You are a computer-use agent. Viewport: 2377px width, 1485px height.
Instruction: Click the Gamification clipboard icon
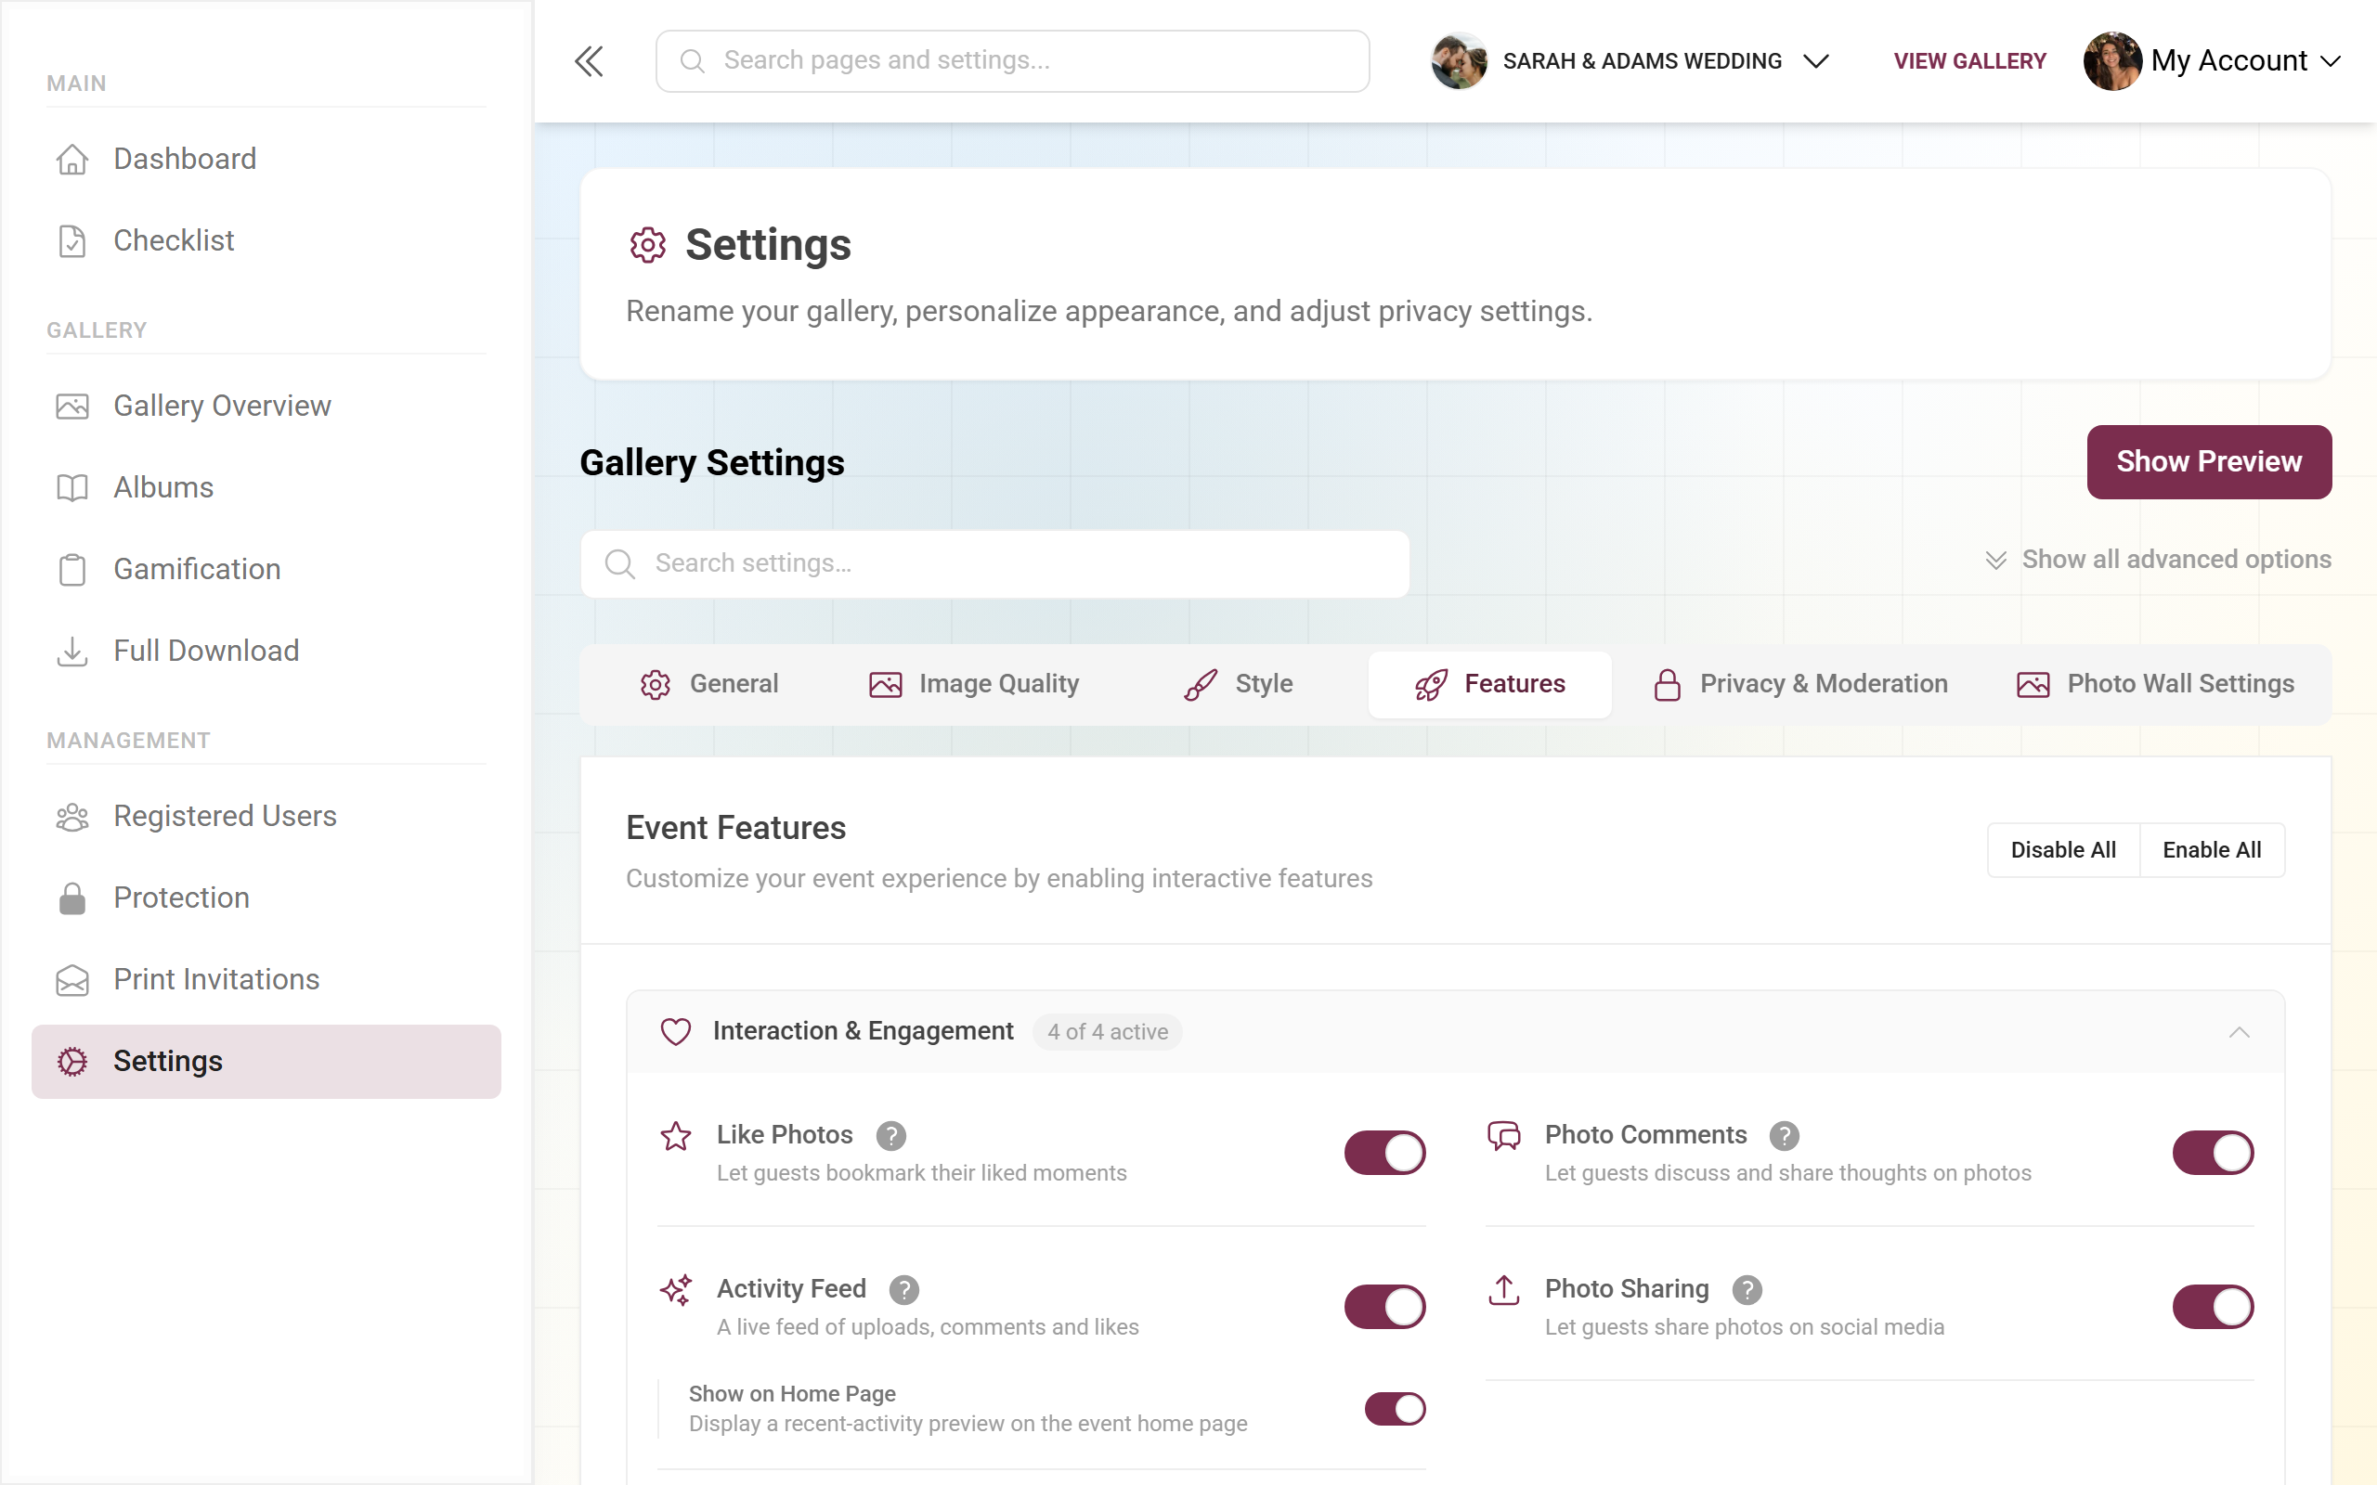(x=71, y=570)
